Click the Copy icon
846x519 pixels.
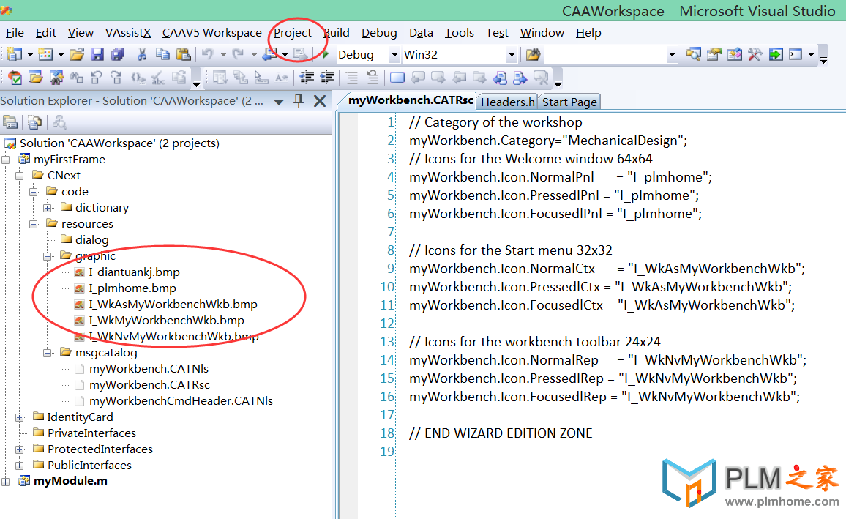[x=162, y=54]
